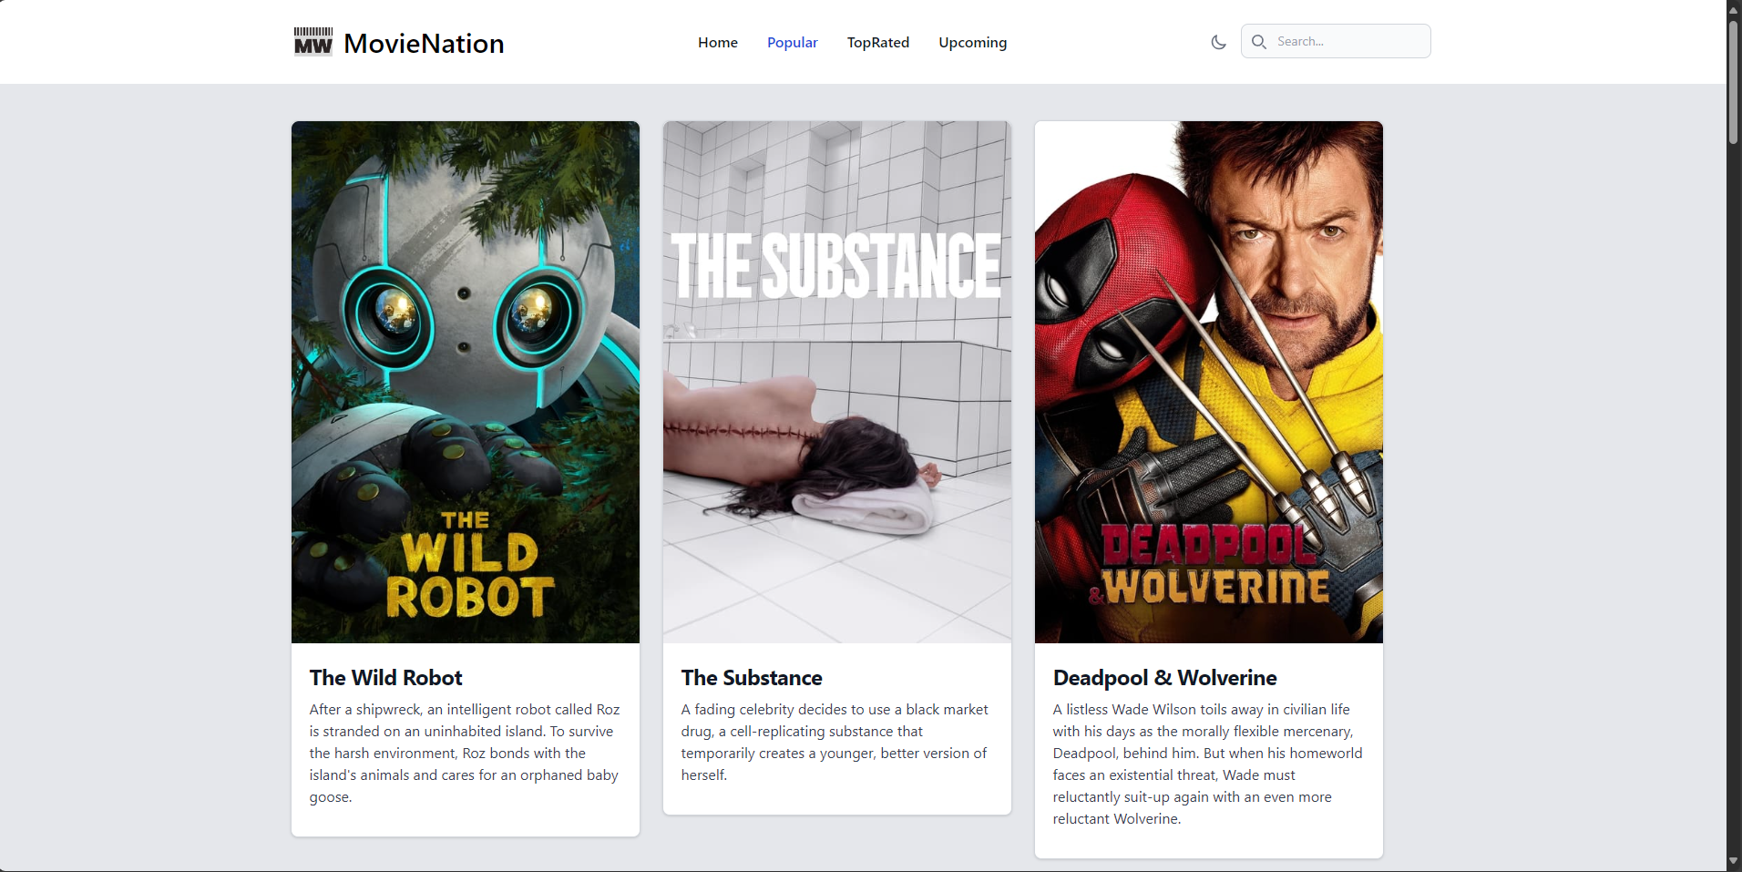Image resolution: width=1742 pixels, height=872 pixels.
Task: Click the Deadpool & Wolverine description text
Action: (1208, 764)
